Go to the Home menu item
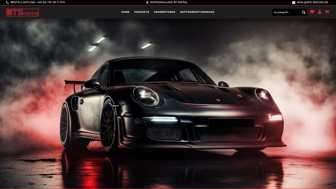 (x=125, y=12)
